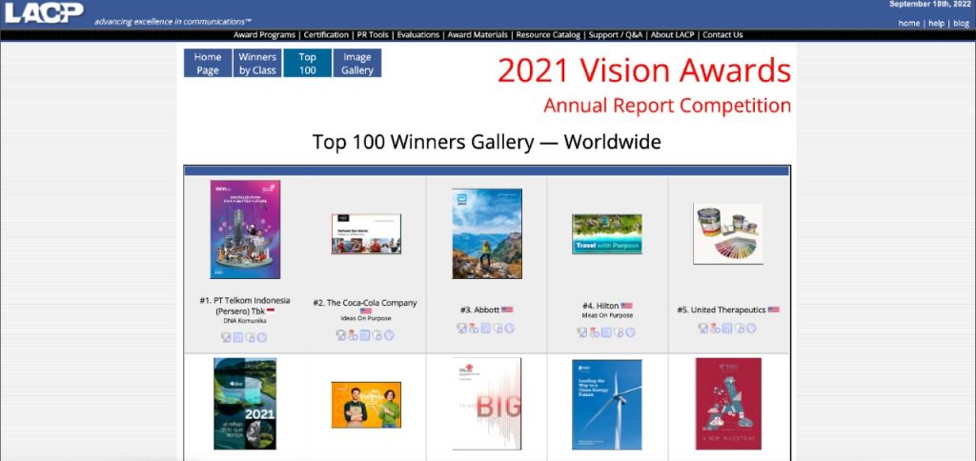Click the help link at top right
Viewport: 976px width, 461px height.
[x=936, y=23]
